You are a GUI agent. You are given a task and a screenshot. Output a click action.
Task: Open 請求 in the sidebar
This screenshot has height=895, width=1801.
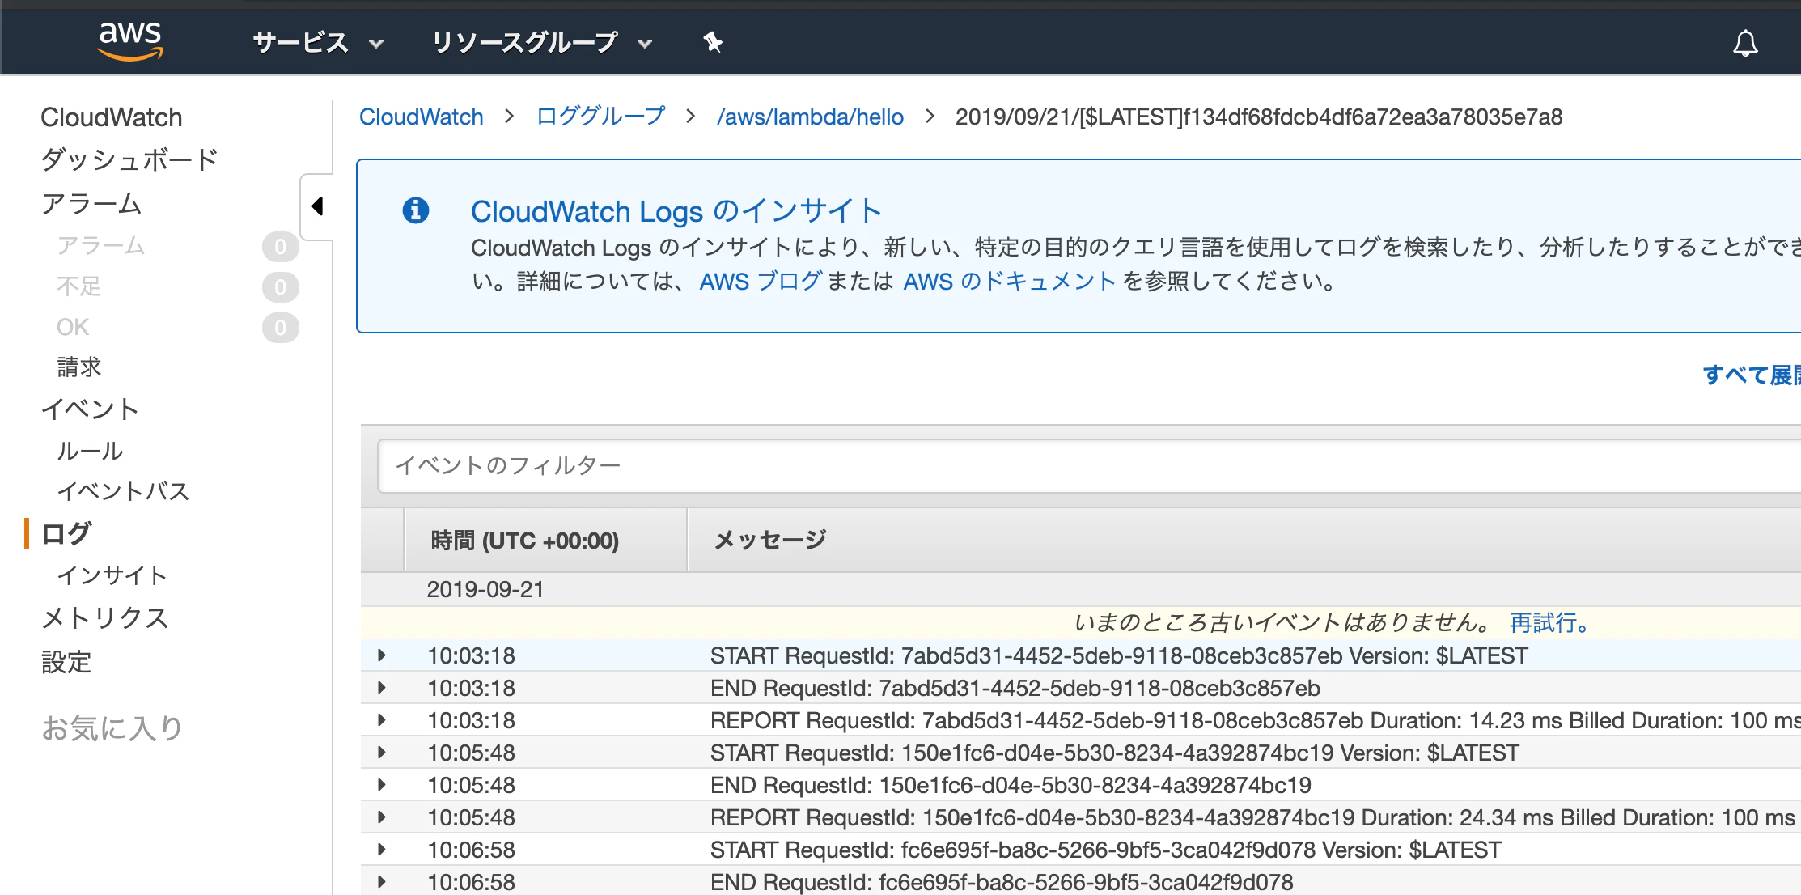click(x=79, y=367)
